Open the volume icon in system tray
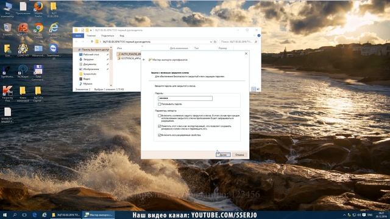 (359, 215)
